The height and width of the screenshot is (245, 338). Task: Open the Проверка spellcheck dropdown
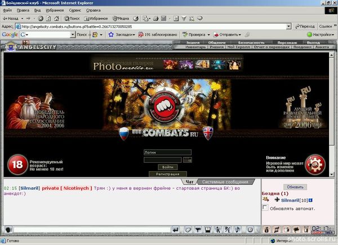[196, 34]
